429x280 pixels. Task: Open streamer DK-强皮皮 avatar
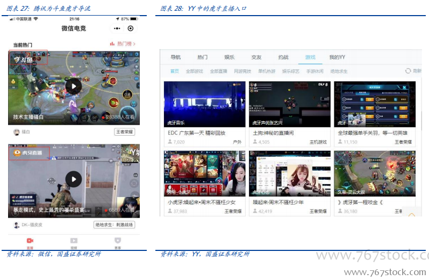pyautogui.click(x=17, y=225)
